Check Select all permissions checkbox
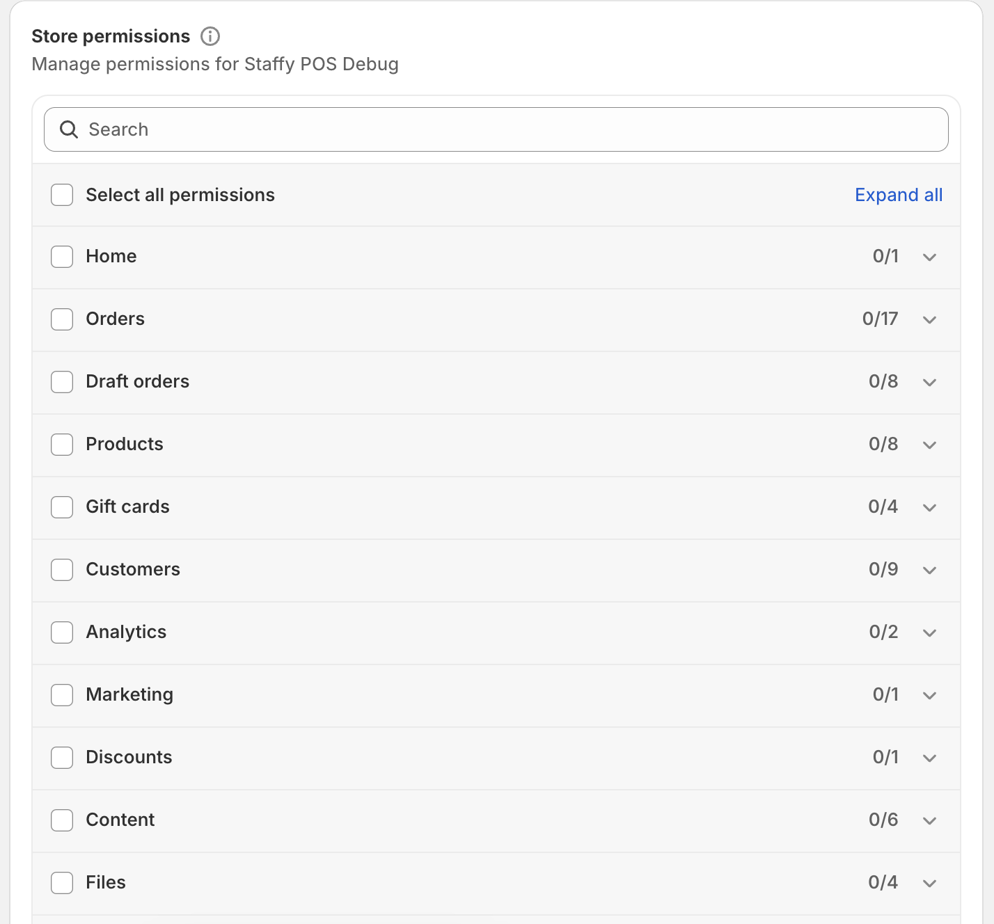Image resolution: width=994 pixels, height=924 pixels. (62, 195)
